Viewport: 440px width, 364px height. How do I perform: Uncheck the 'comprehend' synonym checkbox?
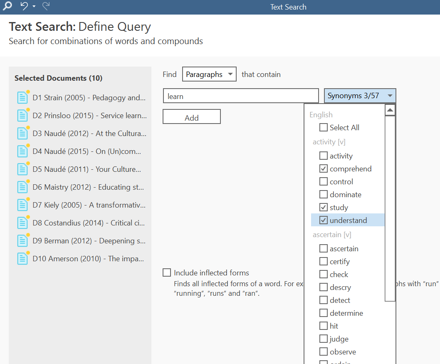(323, 169)
